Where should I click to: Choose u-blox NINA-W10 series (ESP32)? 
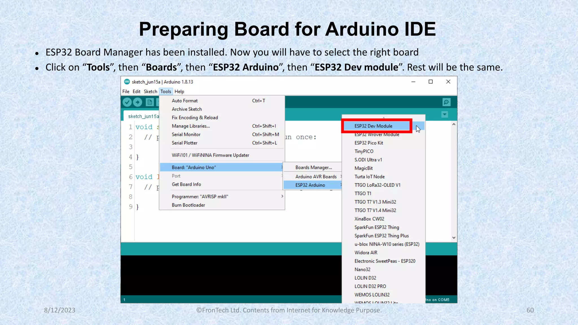pyautogui.click(x=384, y=244)
